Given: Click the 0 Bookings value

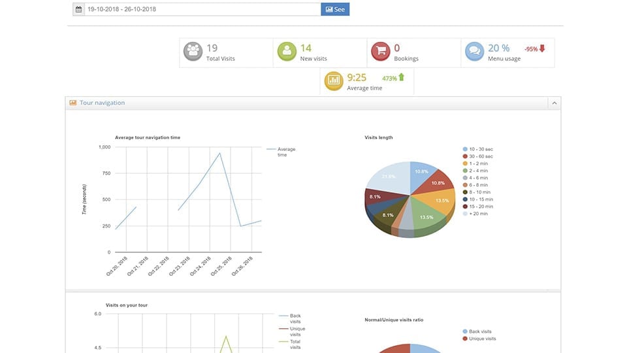Looking at the screenshot, I should coord(397,48).
